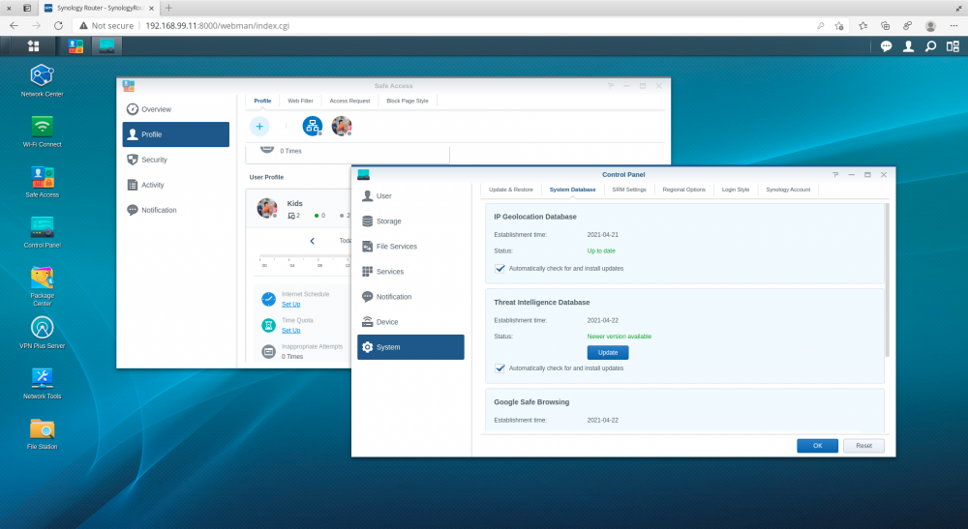Viewport: 968px width, 529px height.
Task: Open Device section in Control Panel
Action: (410, 322)
